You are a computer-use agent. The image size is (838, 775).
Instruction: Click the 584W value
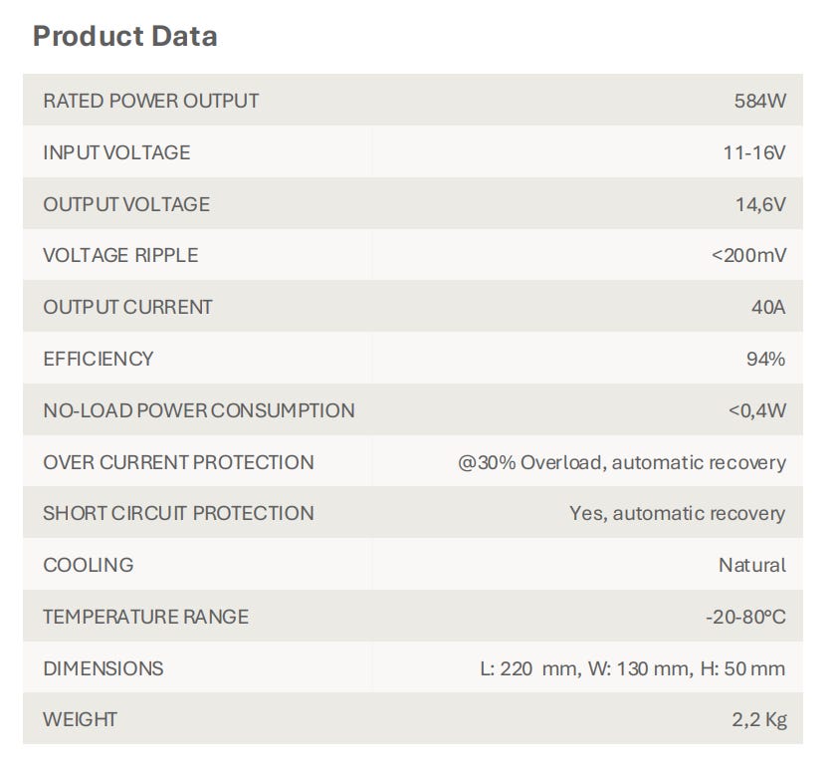coord(759,101)
